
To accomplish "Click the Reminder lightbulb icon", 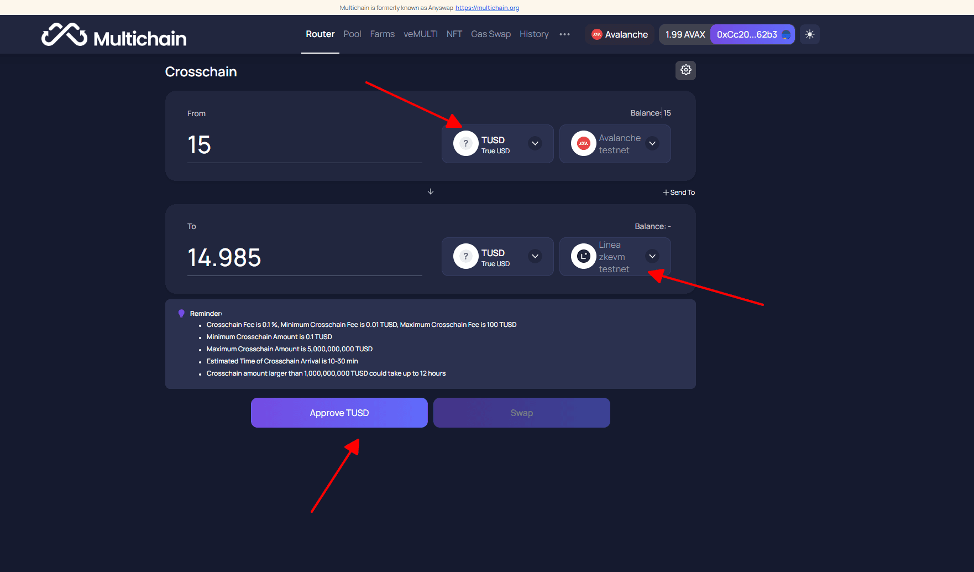I will point(181,314).
